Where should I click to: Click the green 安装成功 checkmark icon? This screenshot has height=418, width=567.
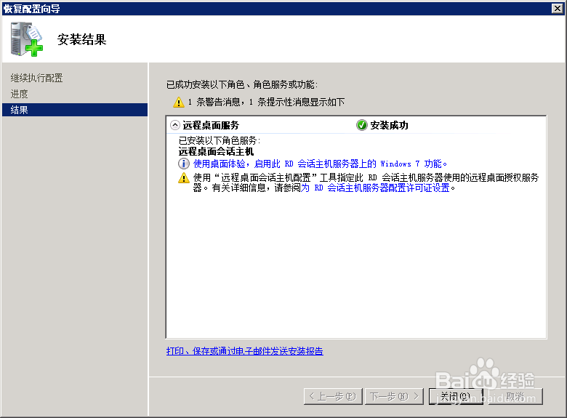[361, 125]
